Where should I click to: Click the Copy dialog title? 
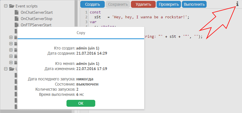(x=81, y=33)
